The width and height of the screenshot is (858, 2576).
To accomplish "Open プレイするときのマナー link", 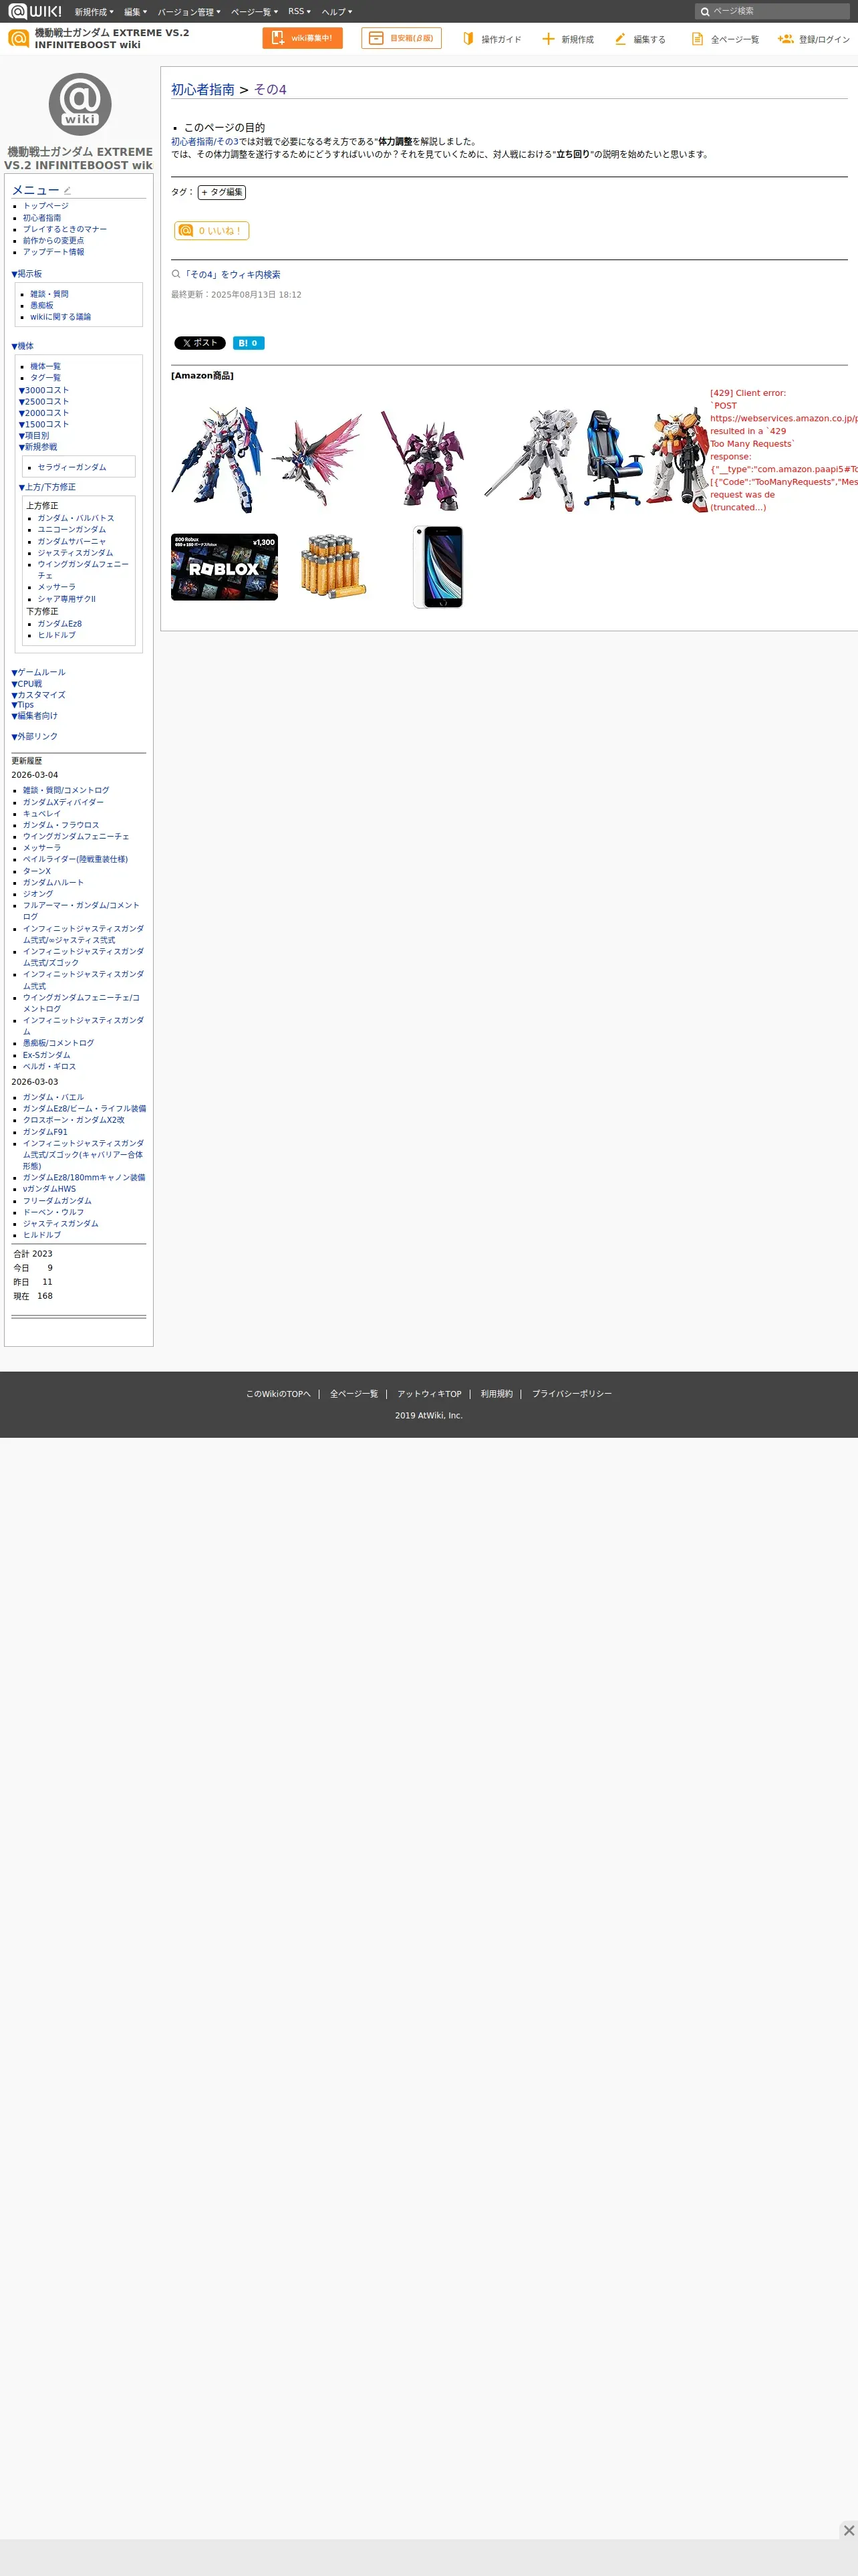I will (x=65, y=229).
